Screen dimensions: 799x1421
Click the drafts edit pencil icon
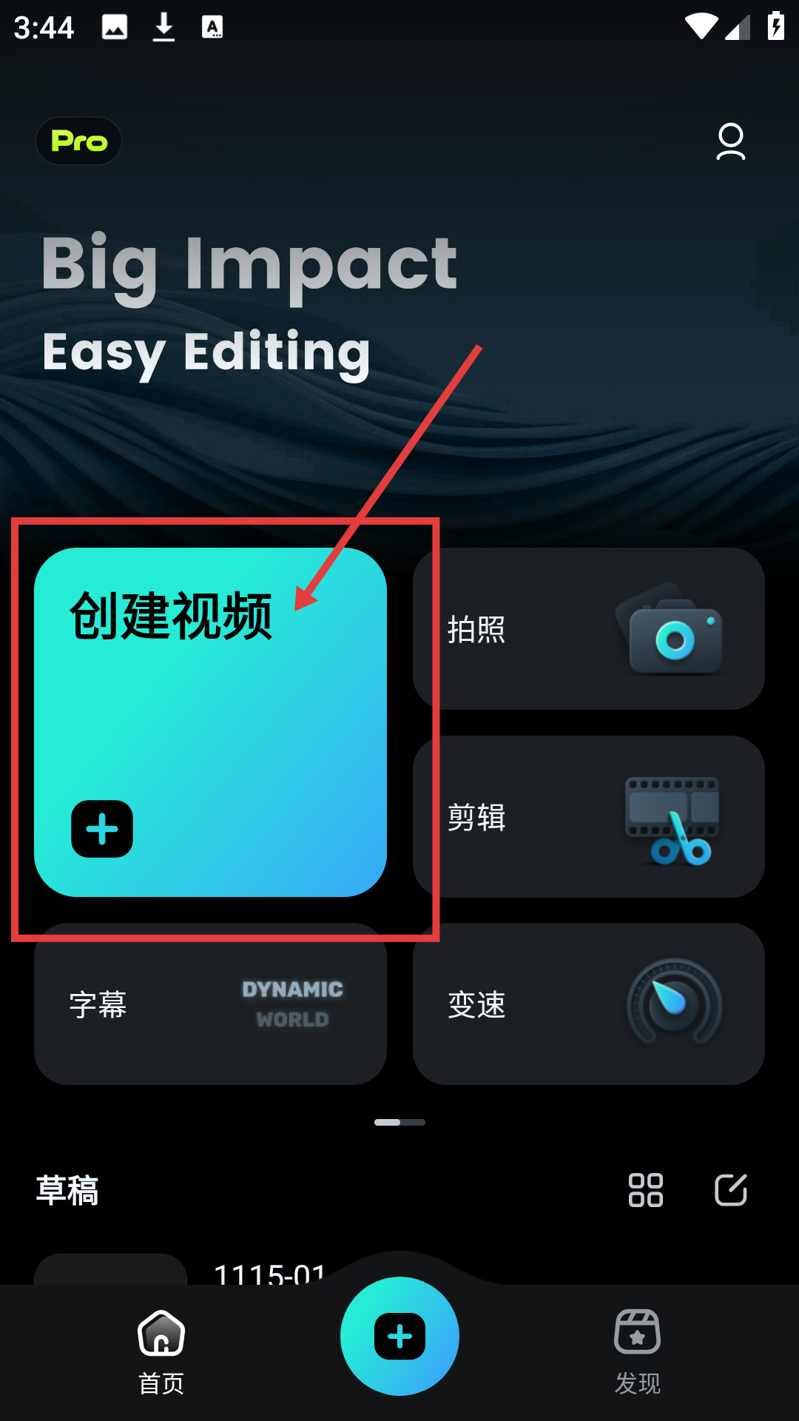(731, 1190)
